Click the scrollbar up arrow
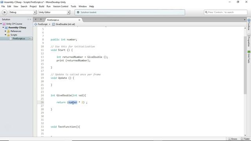 click(x=245, y=28)
